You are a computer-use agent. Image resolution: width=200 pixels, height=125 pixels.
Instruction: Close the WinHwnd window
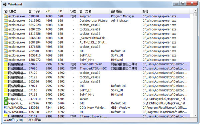(192, 3)
